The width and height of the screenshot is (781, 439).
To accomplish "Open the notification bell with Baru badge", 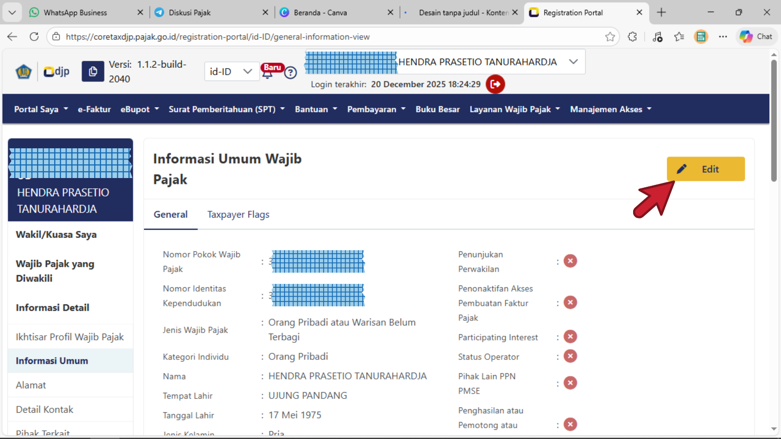I will click(267, 73).
